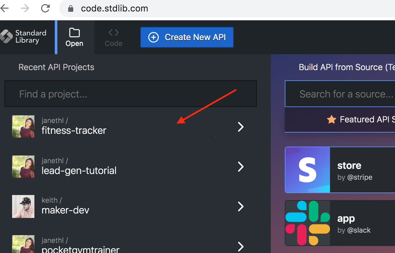Click the browser forward arrow

[25, 8]
